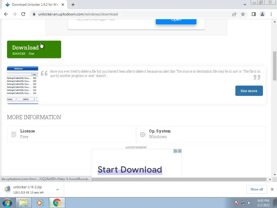Share this page from the address bar
This screenshot has width=277, height=208.
tap(234, 14)
